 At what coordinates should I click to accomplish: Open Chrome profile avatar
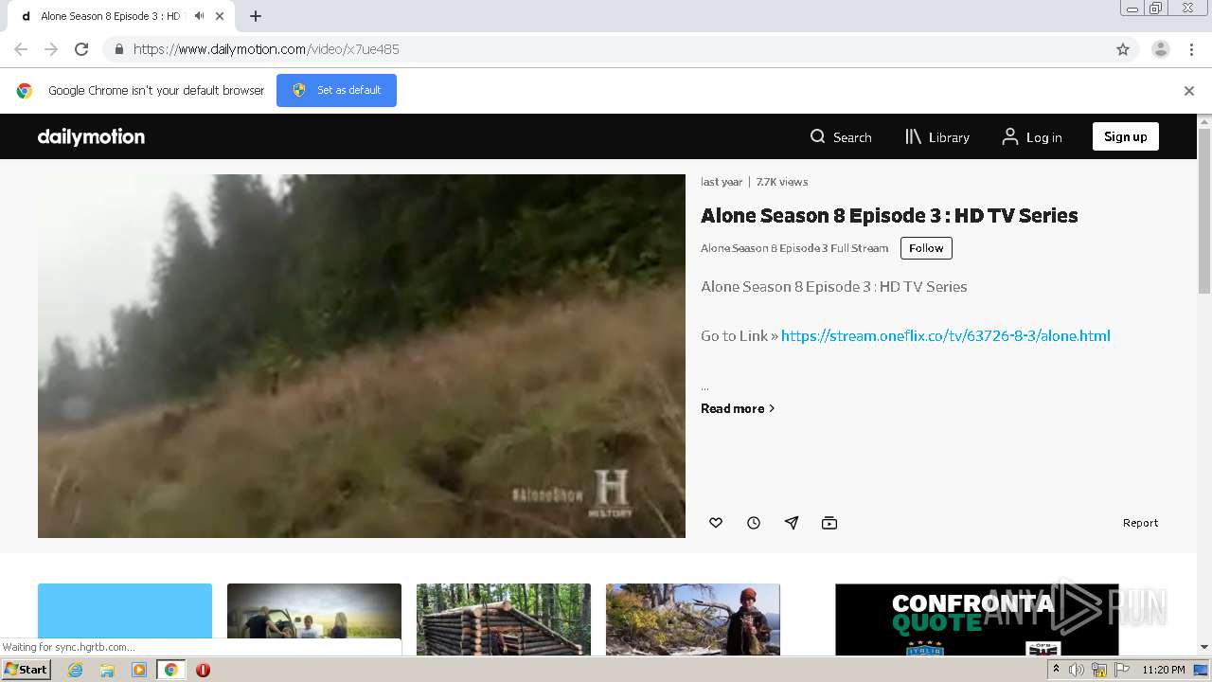point(1161,49)
